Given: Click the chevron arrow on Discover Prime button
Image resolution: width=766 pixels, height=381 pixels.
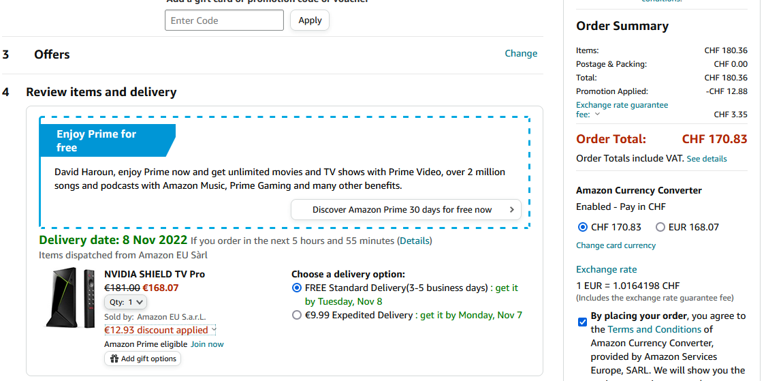Looking at the screenshot, I should tap(512, 210).
